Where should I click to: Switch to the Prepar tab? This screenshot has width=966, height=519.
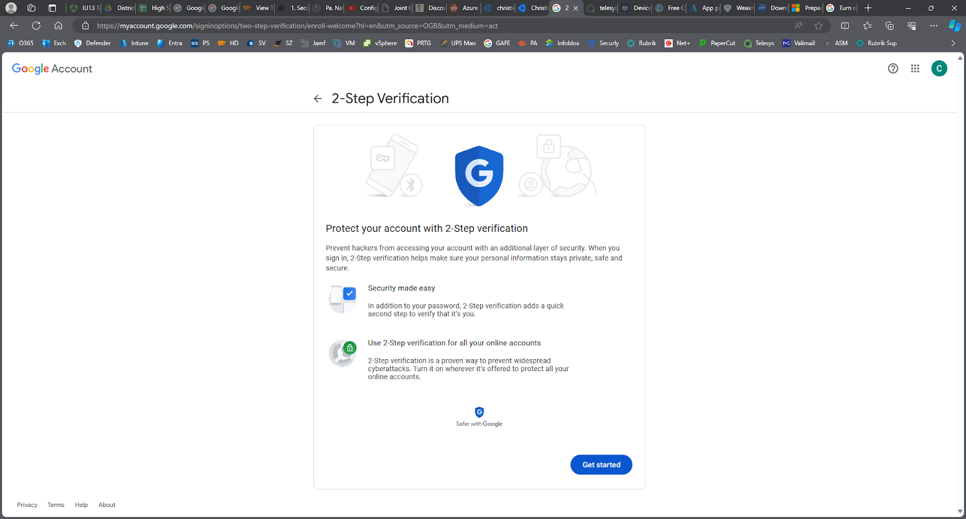tap(807, 8)
